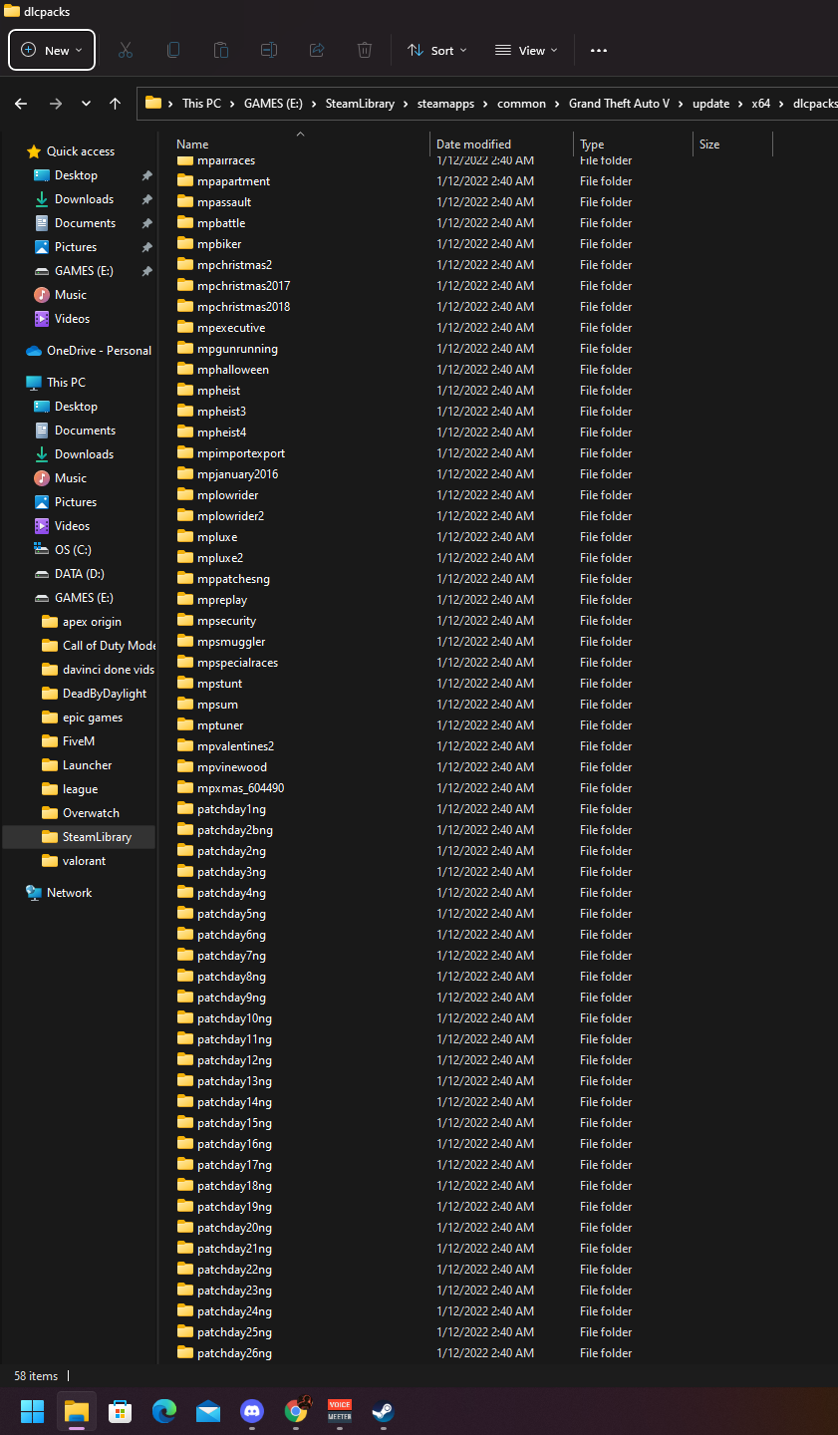
Task: Sort by the Type column header
Action: [592, 144]
